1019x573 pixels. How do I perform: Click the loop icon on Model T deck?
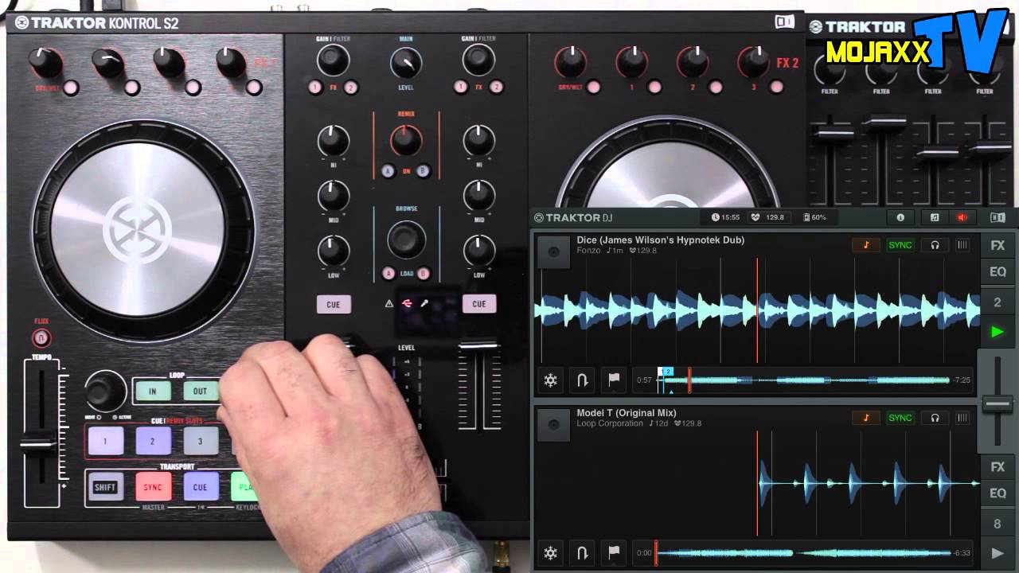(583, 553)
